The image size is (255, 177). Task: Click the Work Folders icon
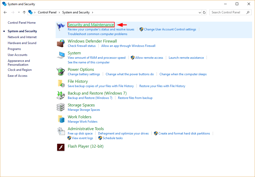(x=61, y=119)
